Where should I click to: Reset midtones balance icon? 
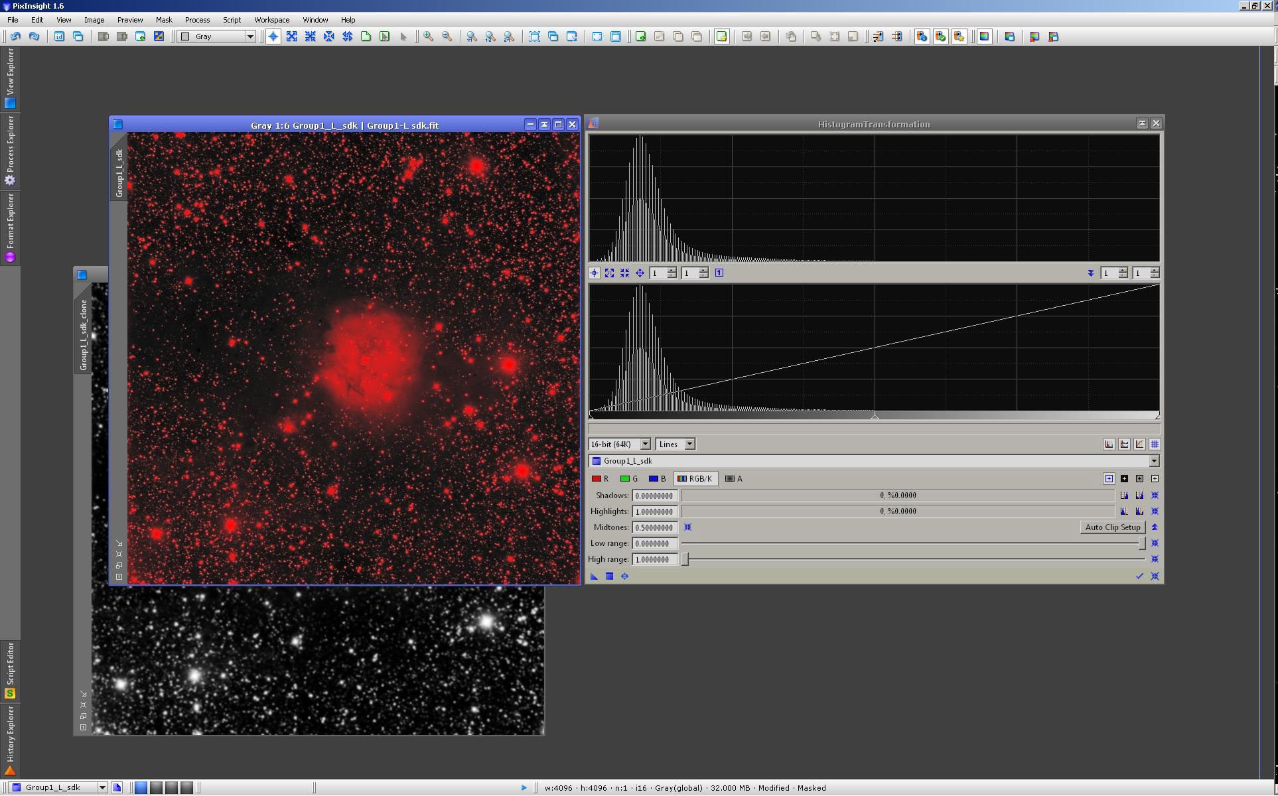[x=688, y=527]
